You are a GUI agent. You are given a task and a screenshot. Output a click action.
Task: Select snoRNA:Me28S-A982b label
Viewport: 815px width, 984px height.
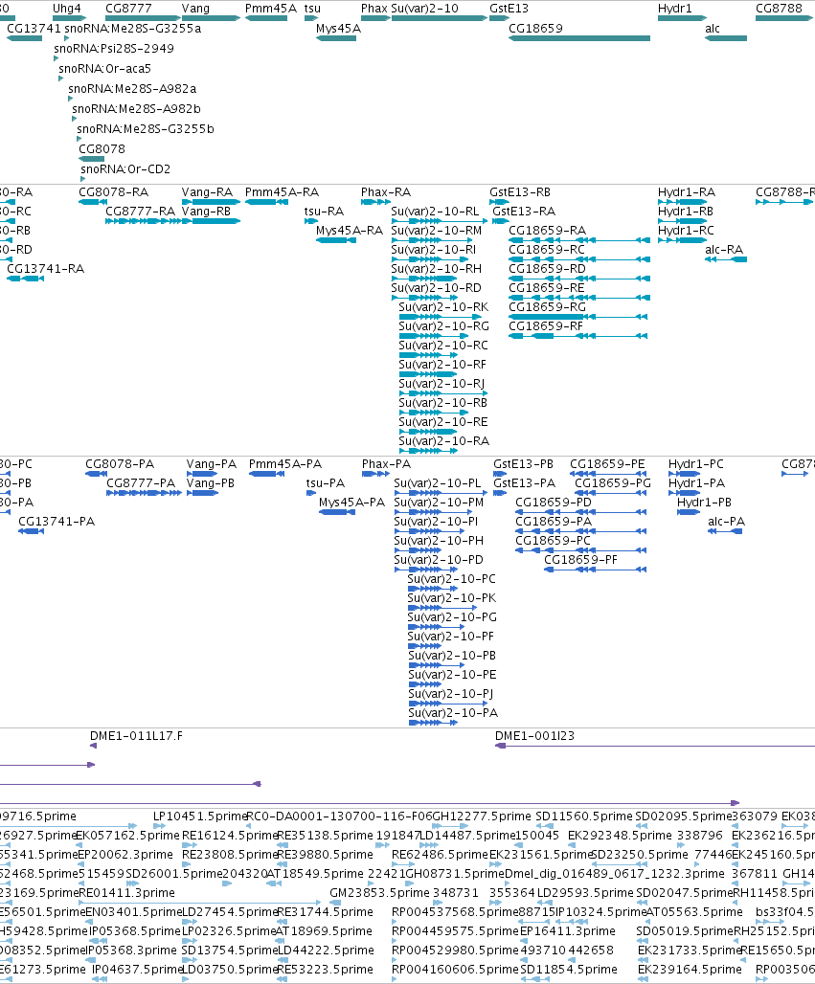[x=136, y=109]
